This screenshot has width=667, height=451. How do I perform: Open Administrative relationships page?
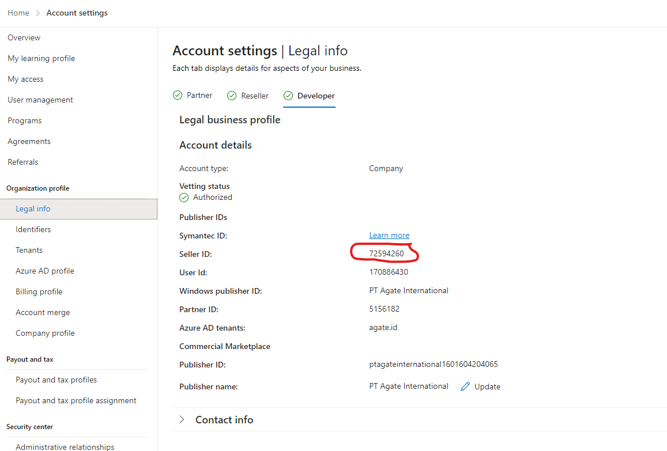point(65,446)
